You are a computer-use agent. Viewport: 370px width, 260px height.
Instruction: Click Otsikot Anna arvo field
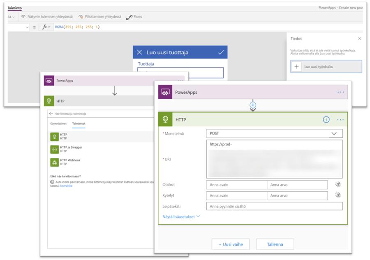pyautogui.click(x=297, y=185)
